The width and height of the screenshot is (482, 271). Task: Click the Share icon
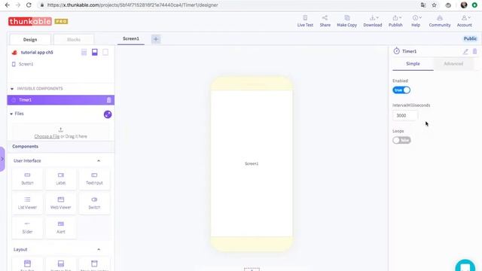tap(325, 18)
